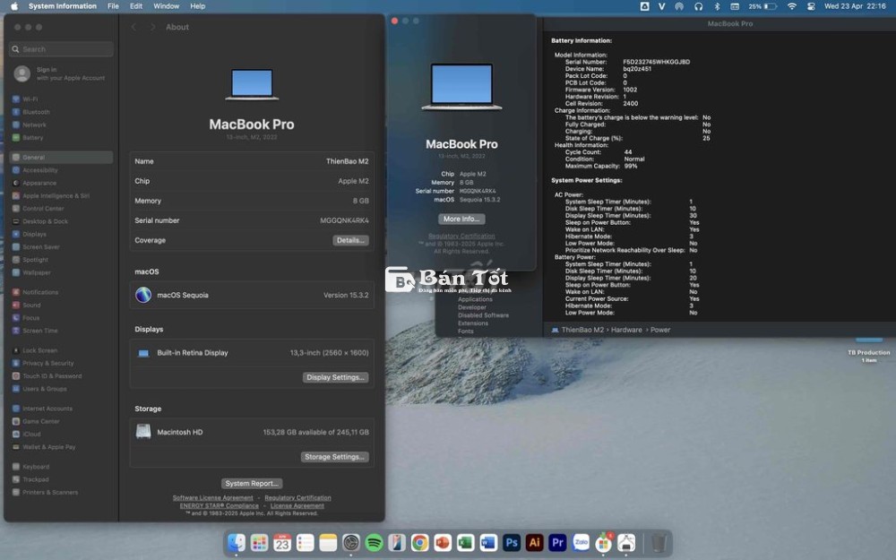Open Control Center from the menu bar
This screenshot has height=560, width=896.
tap(810, 6)
